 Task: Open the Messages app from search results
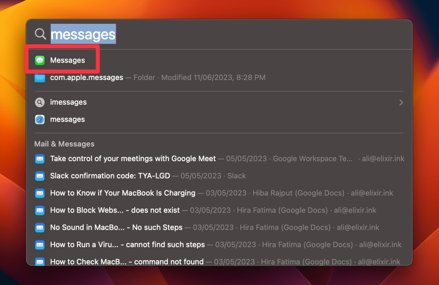click(67, 60)
